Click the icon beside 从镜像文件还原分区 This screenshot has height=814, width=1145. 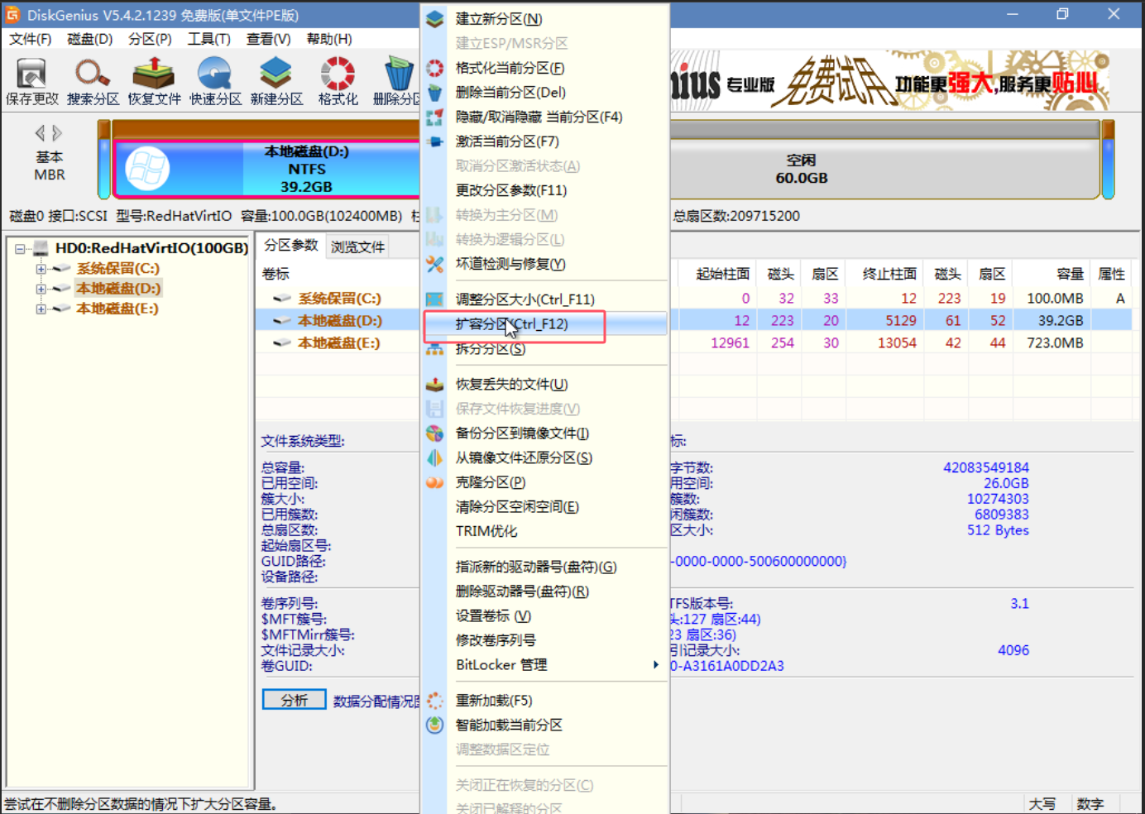point(435,457)
